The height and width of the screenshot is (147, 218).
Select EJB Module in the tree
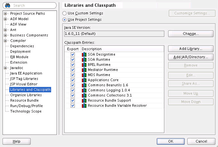pyautogui.click(x=19, y=57)
